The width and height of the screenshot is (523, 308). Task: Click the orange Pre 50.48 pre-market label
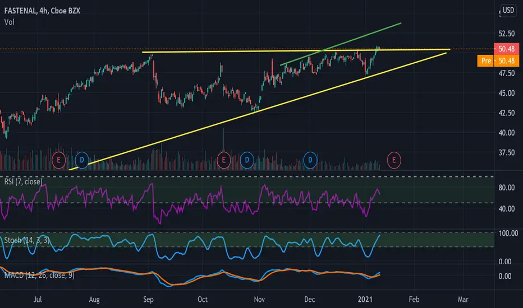pos(498,60)
